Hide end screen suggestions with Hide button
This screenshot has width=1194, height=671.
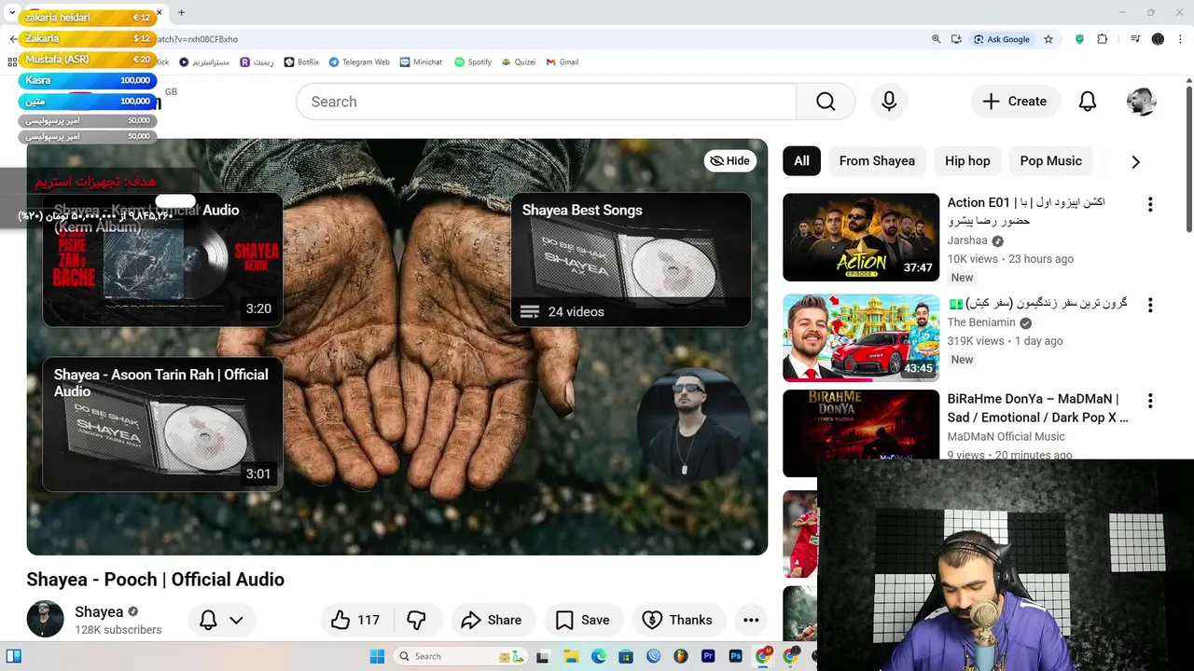click(x=729, y=160)
